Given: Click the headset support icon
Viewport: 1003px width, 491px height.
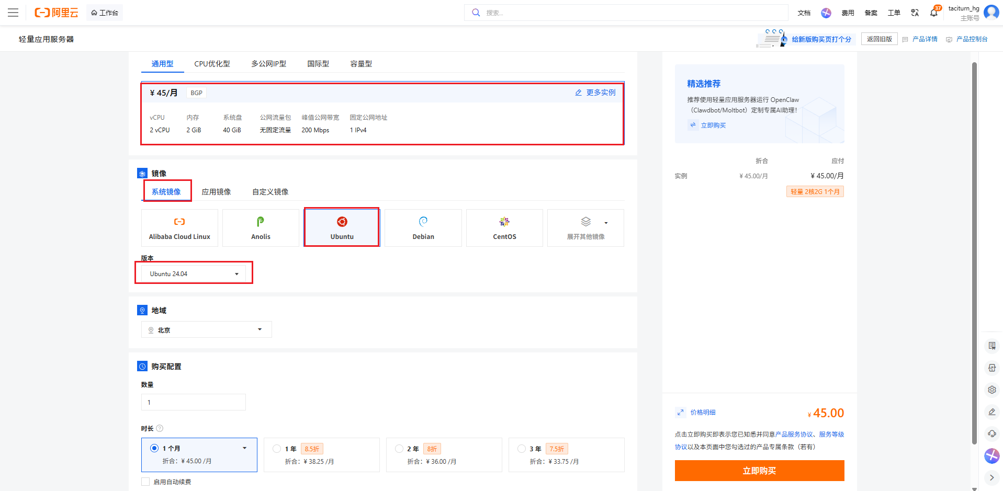Looking at the screenshot, I should [991, 433].
